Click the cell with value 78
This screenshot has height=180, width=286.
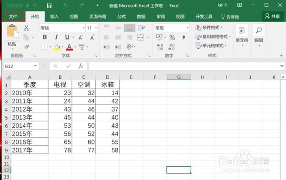coord(60,150)
